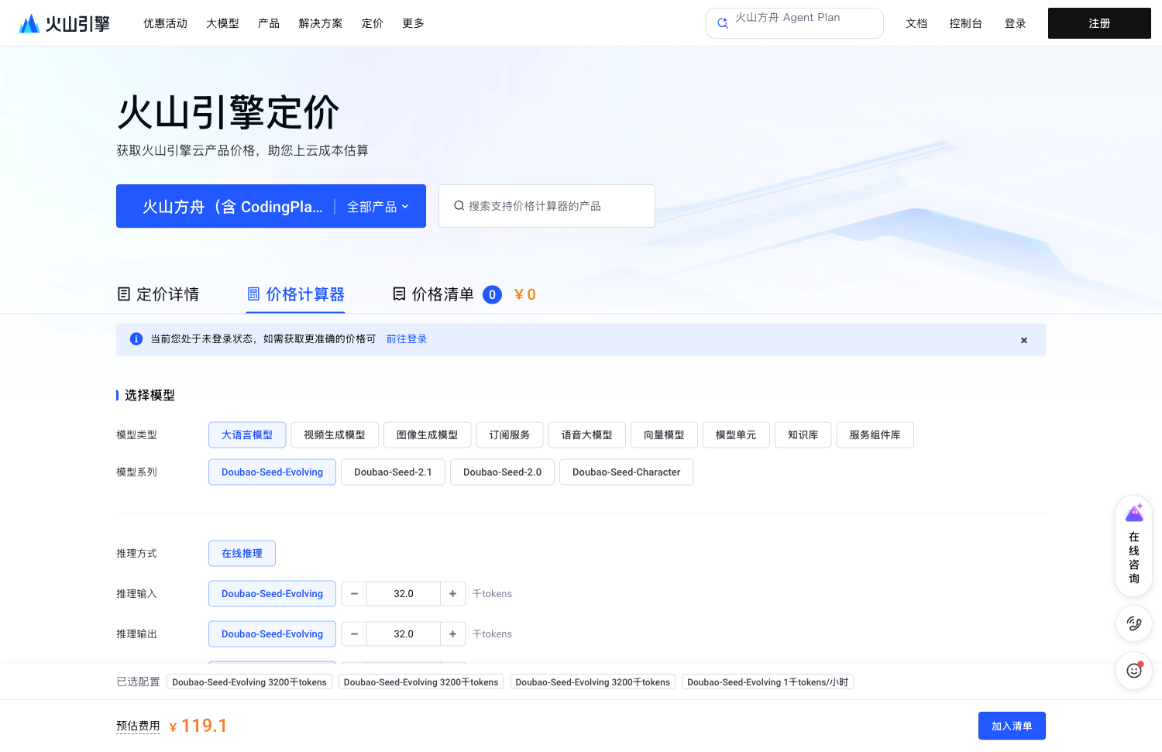The width and height of the screenshot is (1162, 752).
Task: Select the 图像生成模型 model type
Action: pyautogui.click(x=428, y=435)
